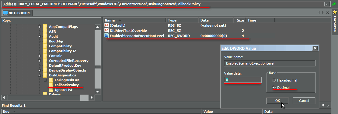Screen dimensions: 338x114
Task: Click Cancel in Edit DWORD Value dialog
Action: click(x=304, y=101)
